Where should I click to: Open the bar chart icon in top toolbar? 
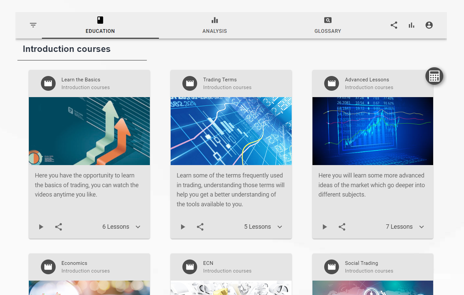tap(411, 25)
